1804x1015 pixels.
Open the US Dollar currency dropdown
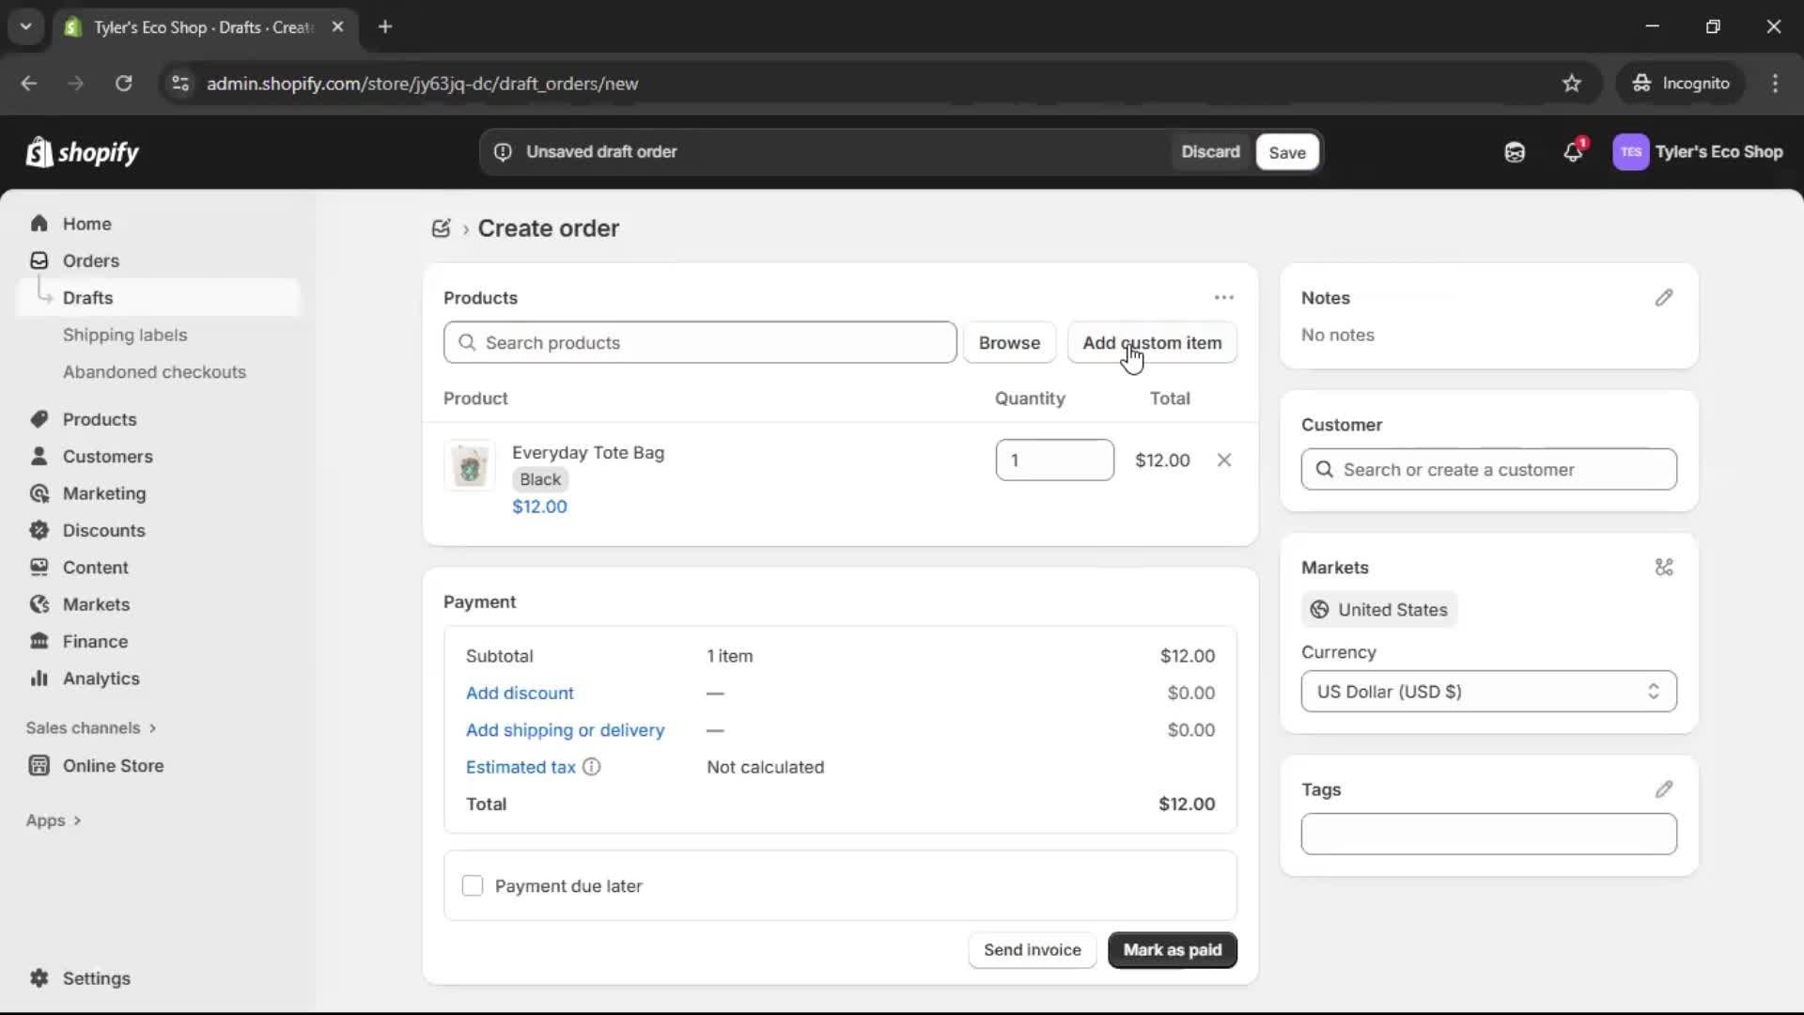tap(1488, 692)
